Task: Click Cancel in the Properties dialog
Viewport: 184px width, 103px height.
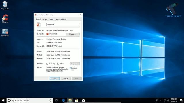Action: (x=66, y=78)
